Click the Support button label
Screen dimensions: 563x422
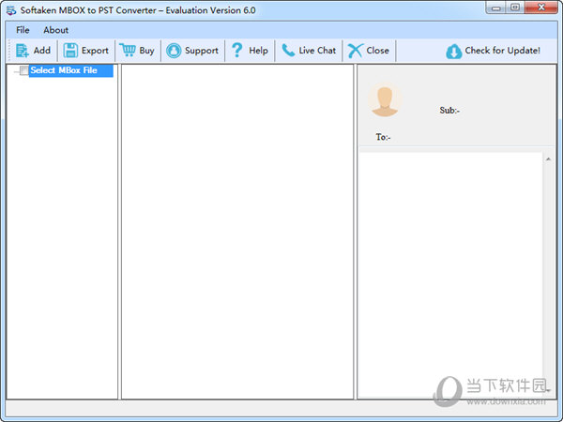(202, 51)
